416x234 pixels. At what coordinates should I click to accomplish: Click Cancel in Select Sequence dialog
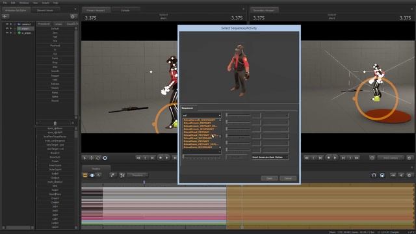288,178
